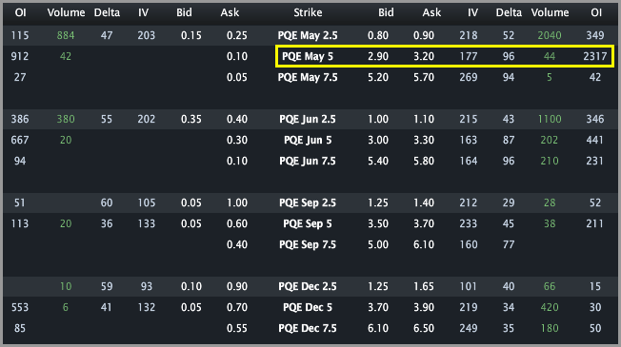Select the PQE Jun 5 strike
Image resolution: width=621 pixels, height=347 pixels.
click(308, 140)
